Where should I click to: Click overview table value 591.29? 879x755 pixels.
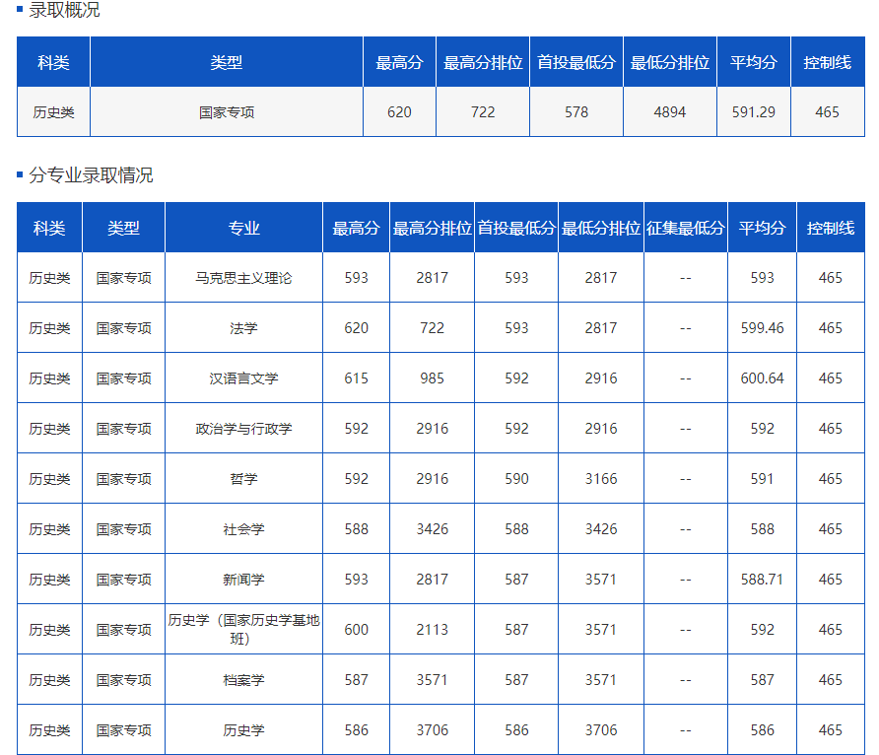[x=754, y=112]
